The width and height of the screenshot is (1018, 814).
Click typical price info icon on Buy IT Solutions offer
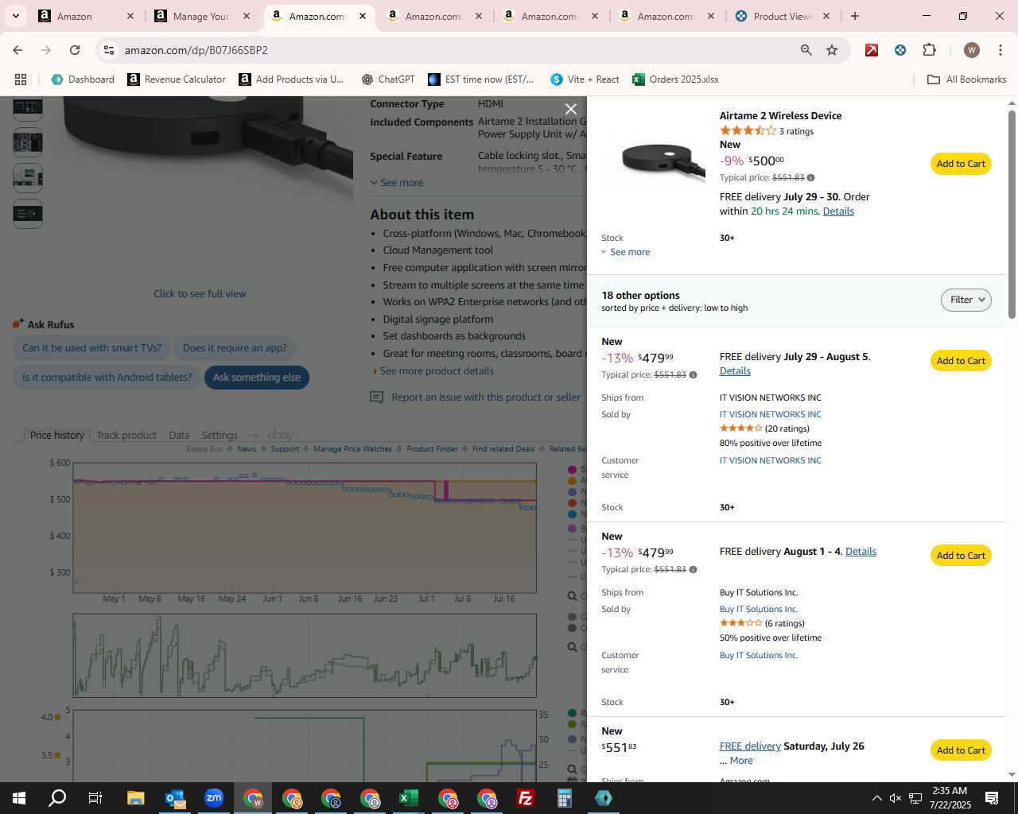(693, 570)
